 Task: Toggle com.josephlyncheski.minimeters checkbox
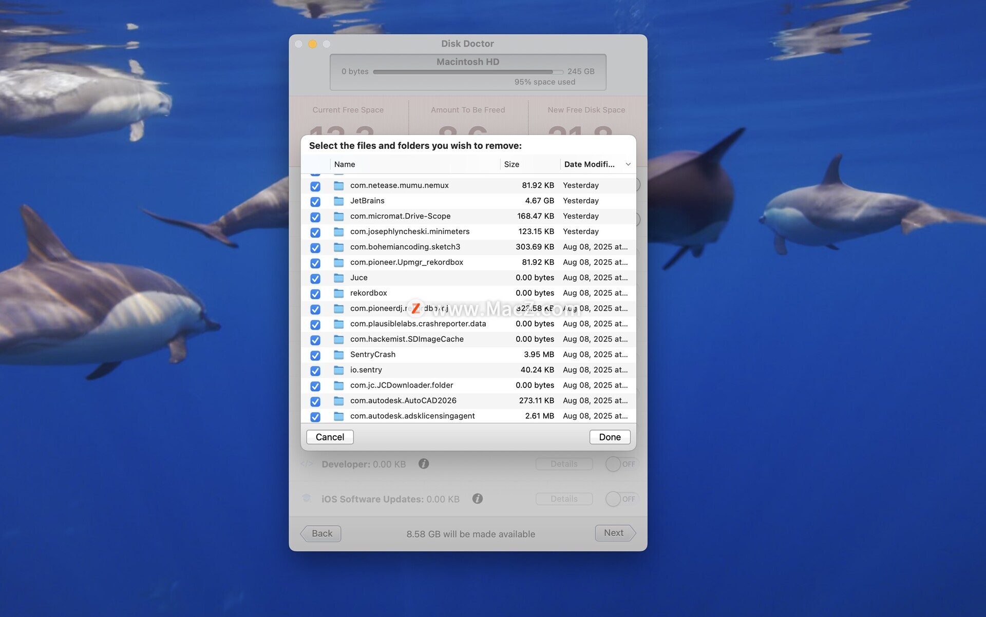tap(315, 232)
